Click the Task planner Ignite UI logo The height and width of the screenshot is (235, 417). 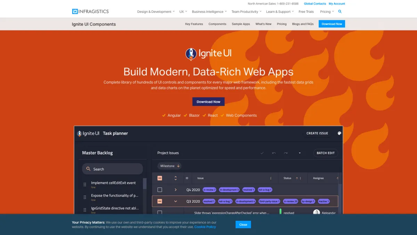point(88,133)
